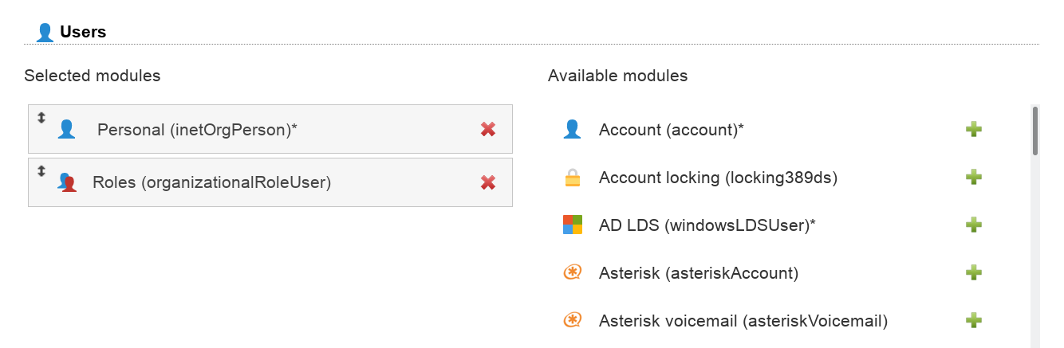The image size is (1064, 348).
Task: Add the Account (account) module
Action: (973, 129)
